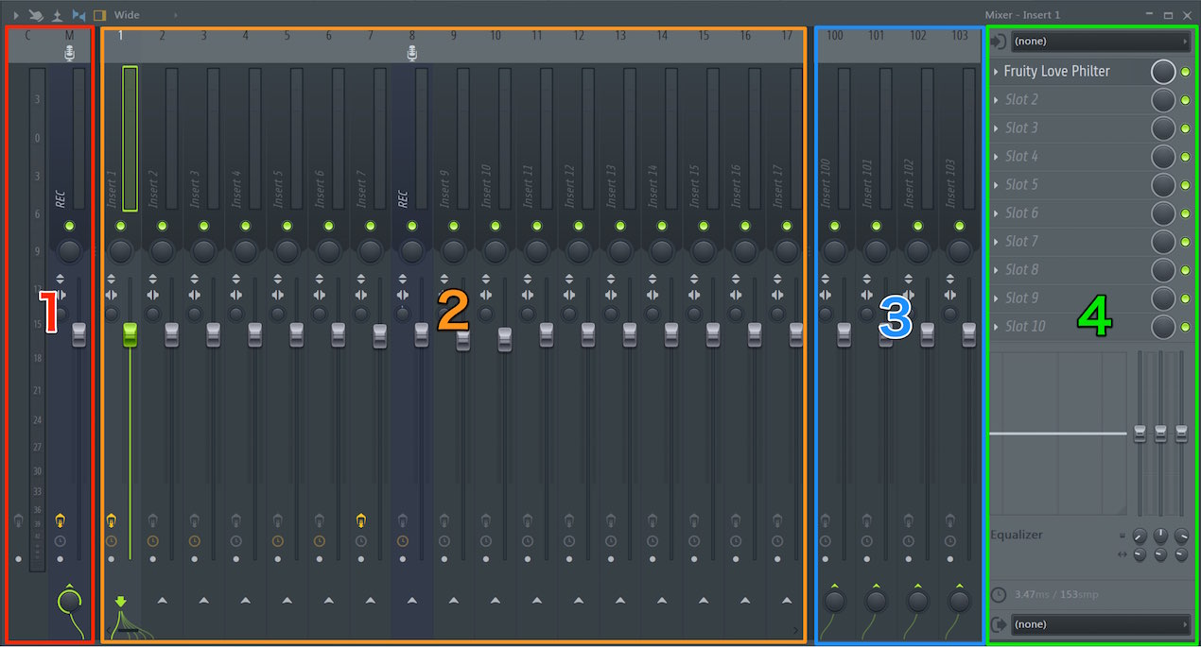
Task: Open the Fruity Love Philter plugin
Action: (1056, 71)
